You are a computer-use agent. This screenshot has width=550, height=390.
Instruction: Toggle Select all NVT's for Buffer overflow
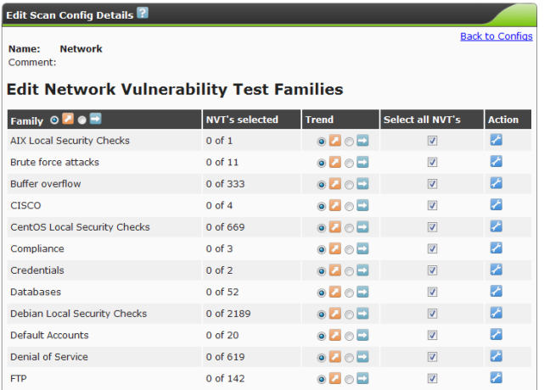coord(432,184)
